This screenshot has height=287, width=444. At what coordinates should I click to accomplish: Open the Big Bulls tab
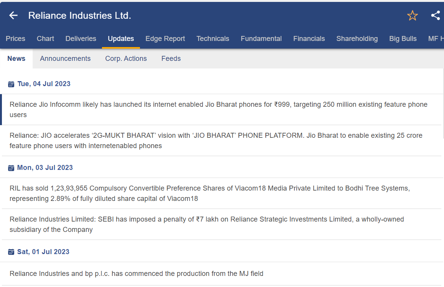[403, 39]
